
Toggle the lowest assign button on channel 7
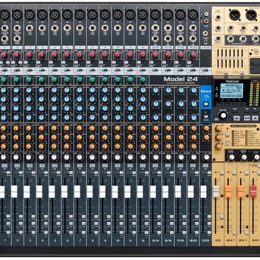[84, 232]
